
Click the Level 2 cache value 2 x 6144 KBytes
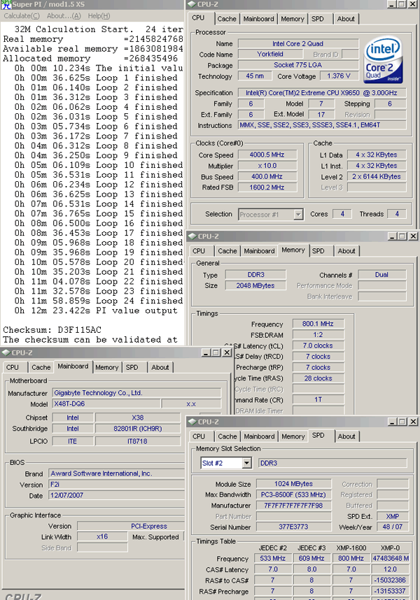377,176
